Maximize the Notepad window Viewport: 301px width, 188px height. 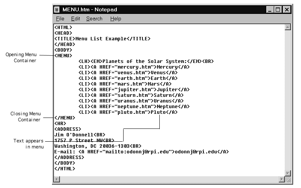point(278,9)
